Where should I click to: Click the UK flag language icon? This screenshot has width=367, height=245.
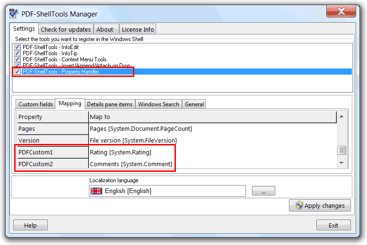pyautogui.click(x=96, y=191)
